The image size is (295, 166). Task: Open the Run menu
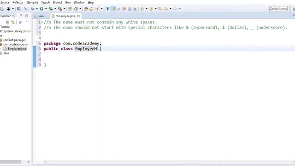[x=68, y=2]
